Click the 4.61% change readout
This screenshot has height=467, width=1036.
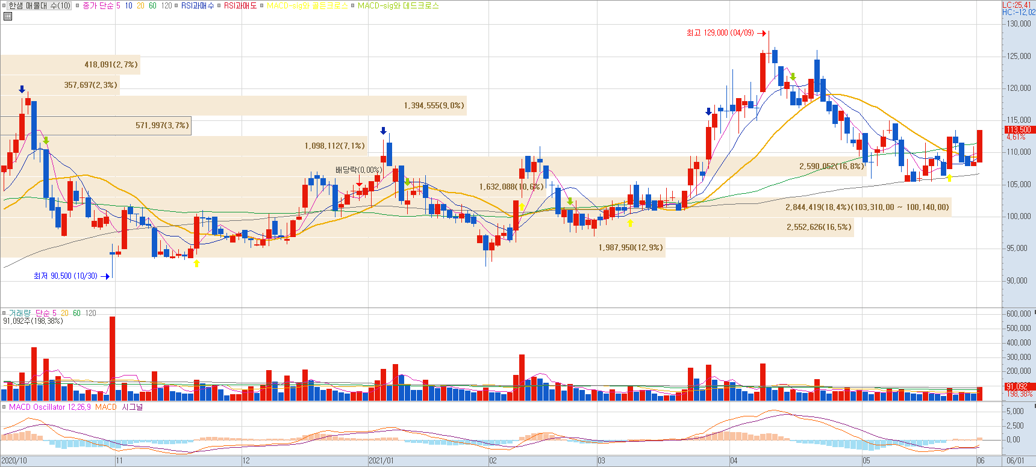pyautogui.click(x=1016, y=137)
